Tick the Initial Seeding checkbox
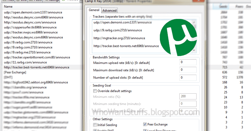 [x=95, y=125]
